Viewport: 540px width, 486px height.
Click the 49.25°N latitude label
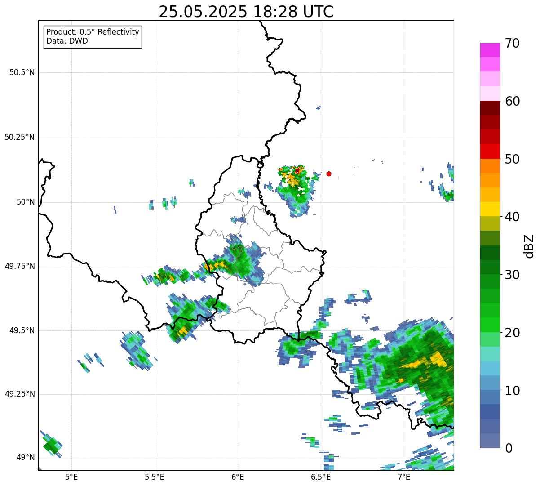click(x=20, y=394)
